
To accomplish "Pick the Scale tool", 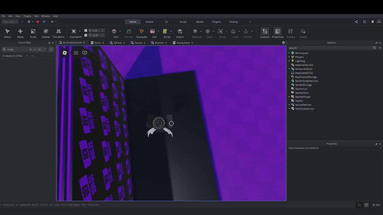I will [x=33, y=33].
